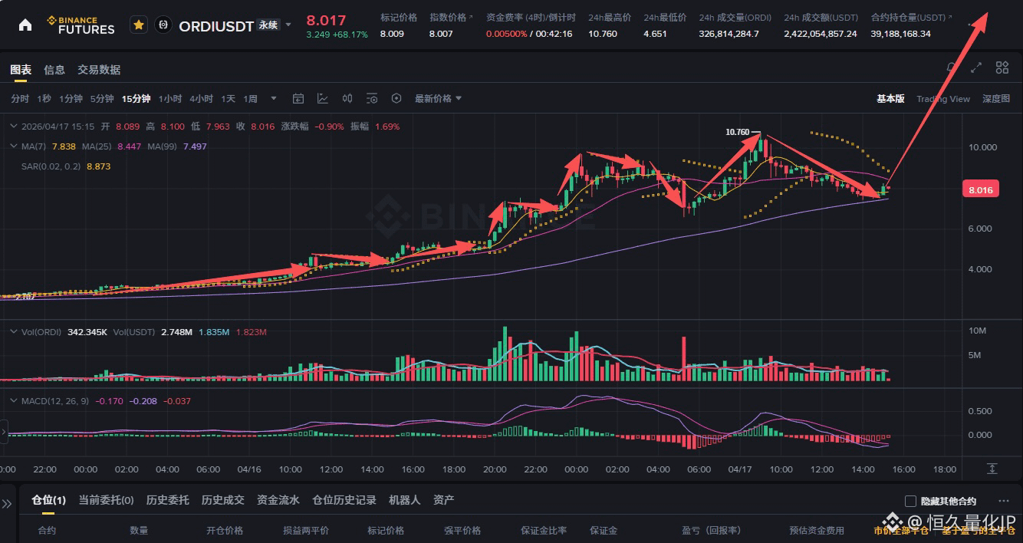
Task: Switch to the 信息 tab
Action: 54,70
